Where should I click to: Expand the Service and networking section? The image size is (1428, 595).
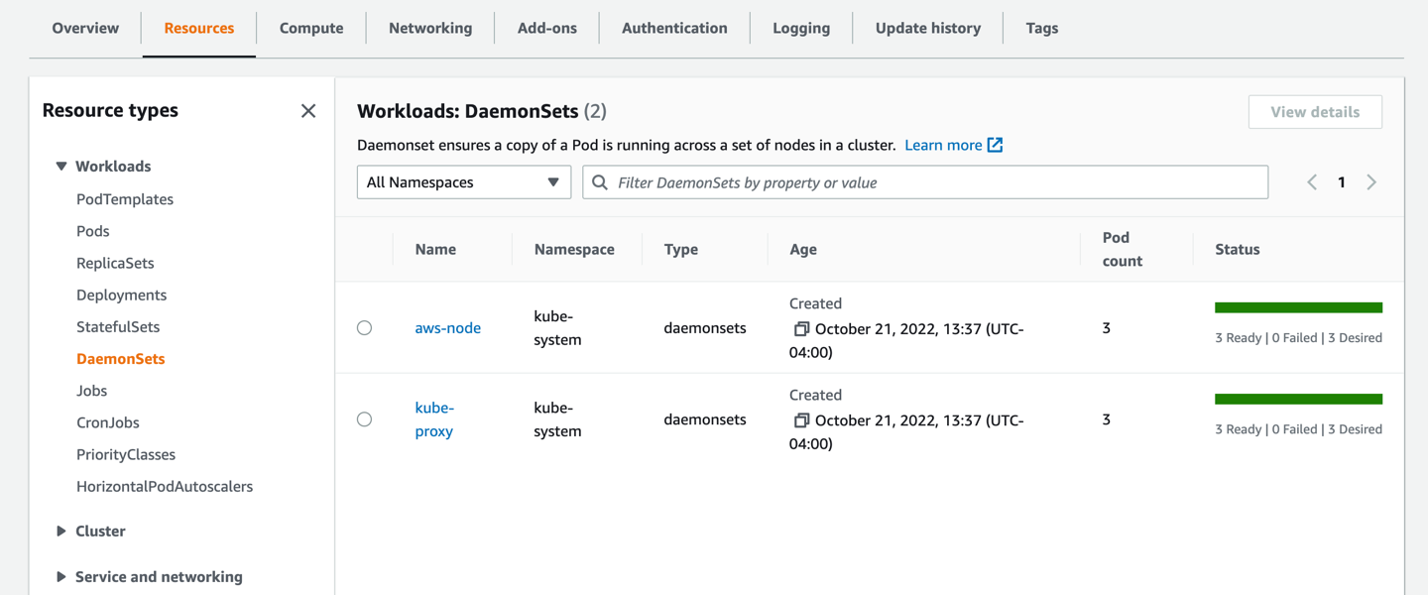(x=61, y=576)
